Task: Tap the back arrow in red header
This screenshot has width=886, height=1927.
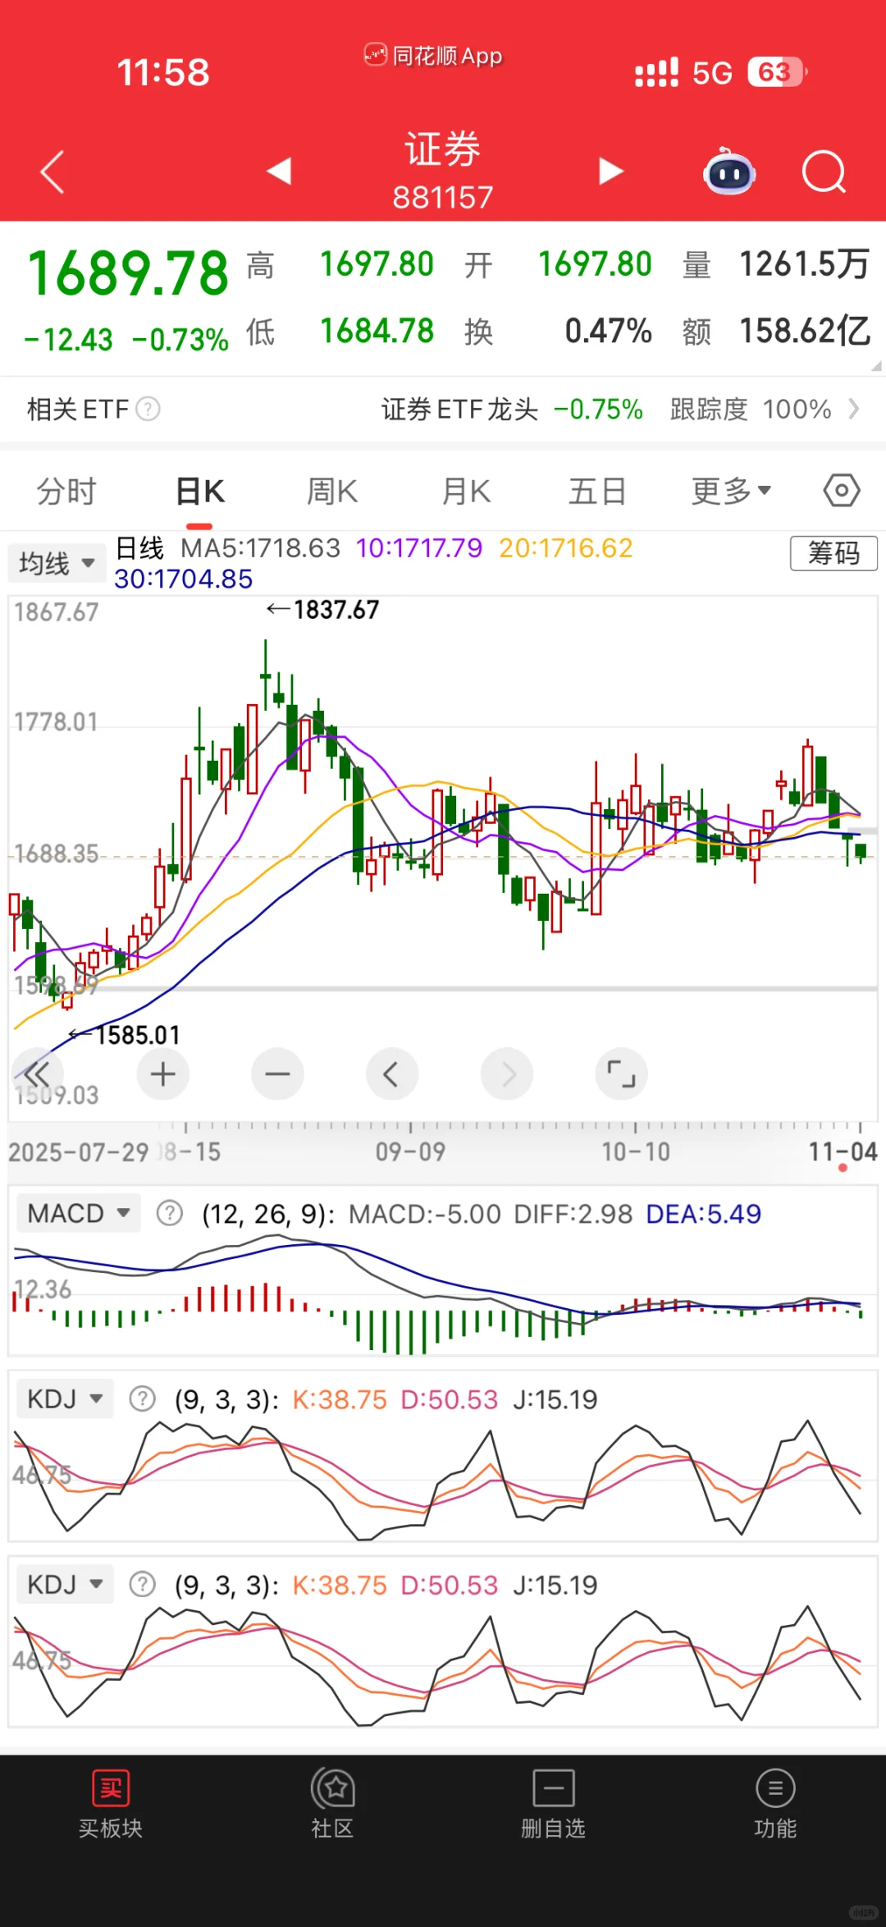Action: point(52,172)
